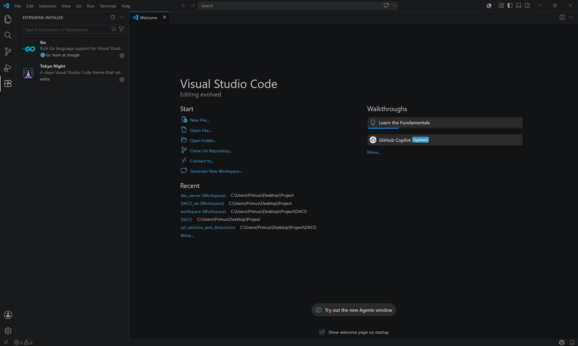Viewport: 578px width, 346px height.
Task: Show errors and warnings in status bar
Action: point(23,342)
